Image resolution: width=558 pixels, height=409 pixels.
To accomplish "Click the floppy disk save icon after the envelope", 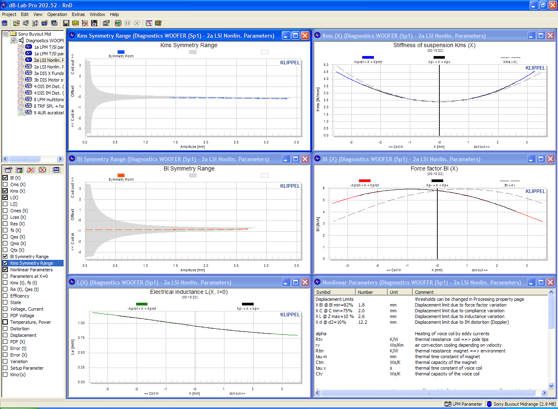I will (x=66, y=23).
